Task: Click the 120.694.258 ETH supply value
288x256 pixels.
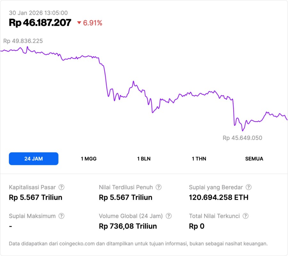Action: [x=219, y=197]
